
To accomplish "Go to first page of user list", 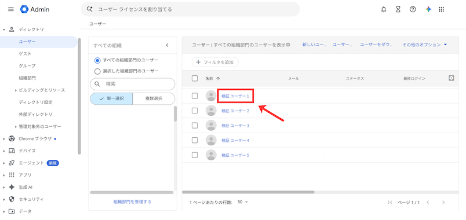I will (390, 203).
